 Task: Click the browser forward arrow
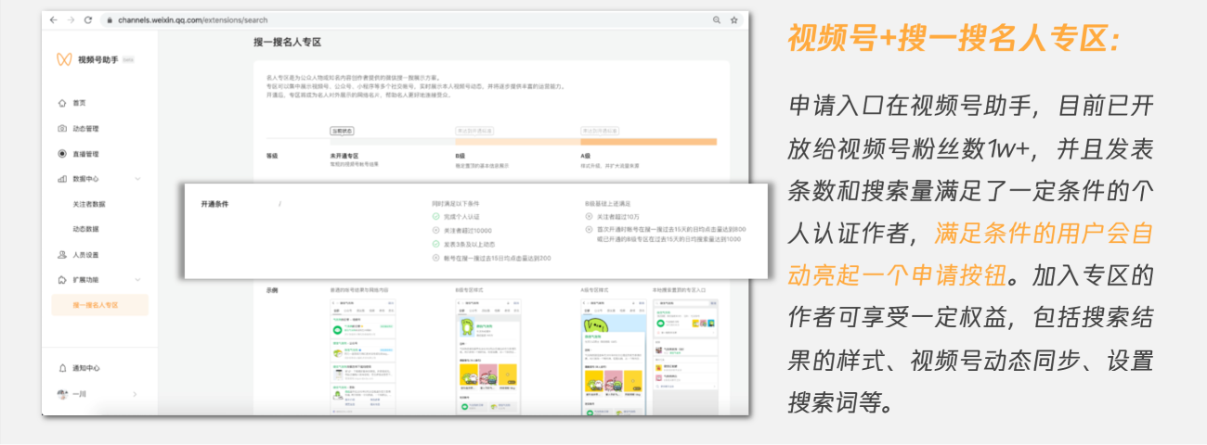click(x=70, y=19)
